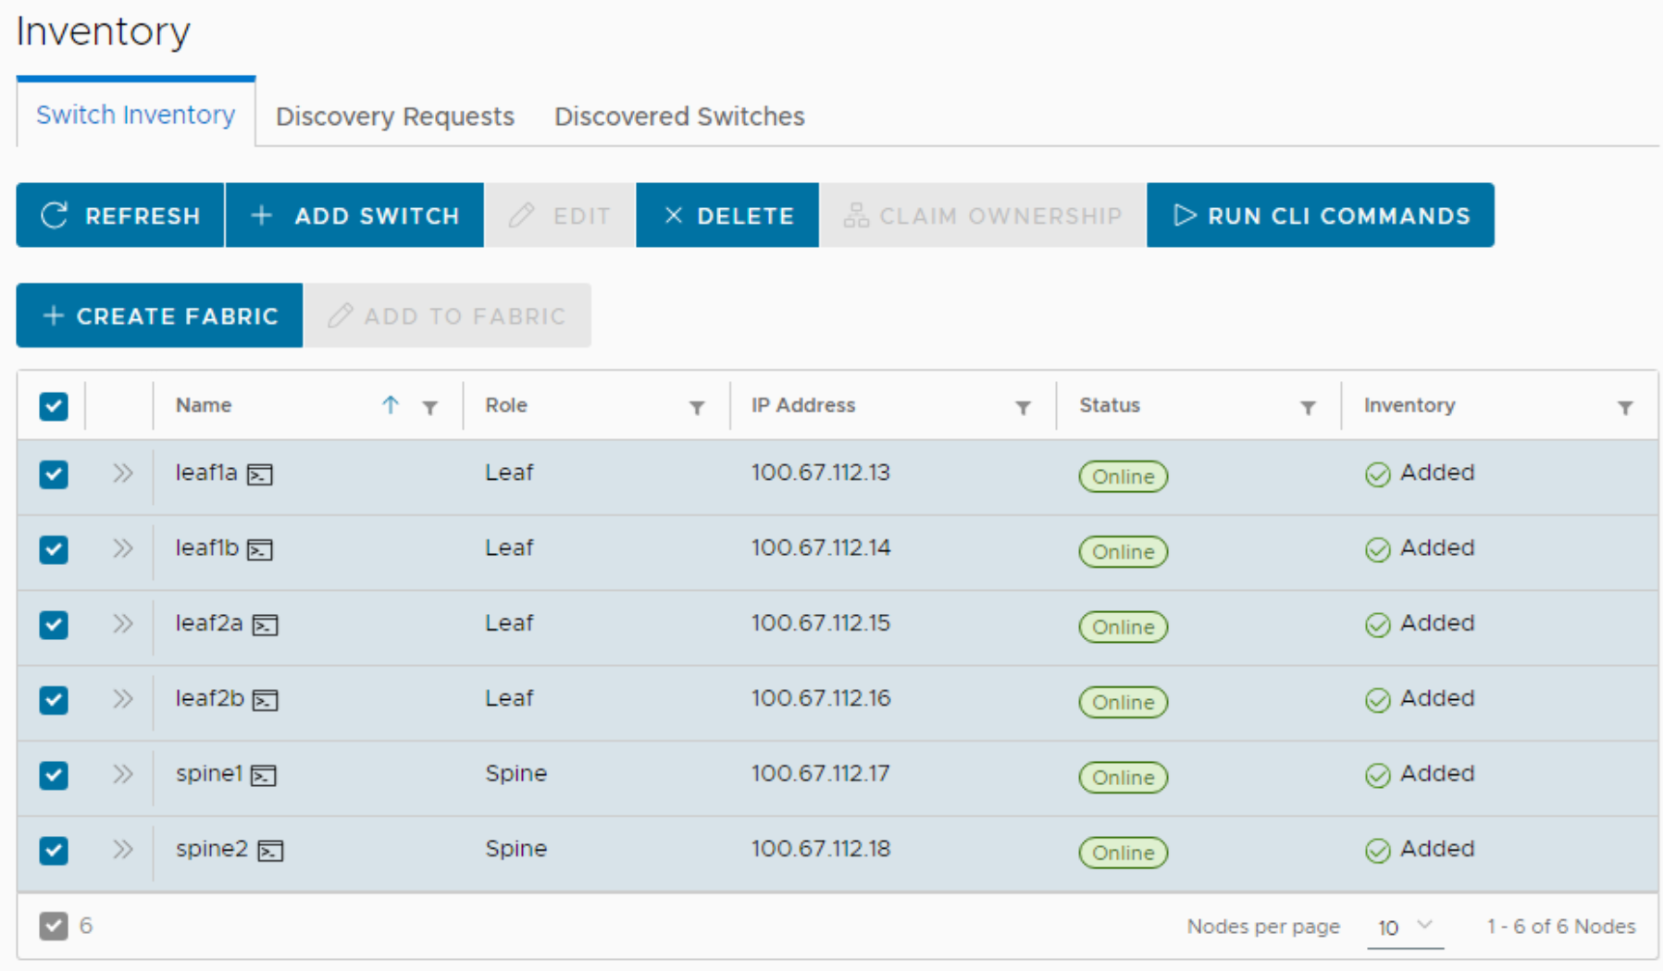Image resolution: width=1664 pixels, height=971 pixels.
Task: Expand details for leaf2b row
Action: click(x=122, y=698)
